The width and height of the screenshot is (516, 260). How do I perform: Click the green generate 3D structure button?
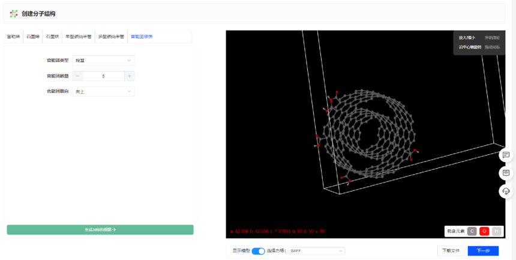[x=100, y=229]
